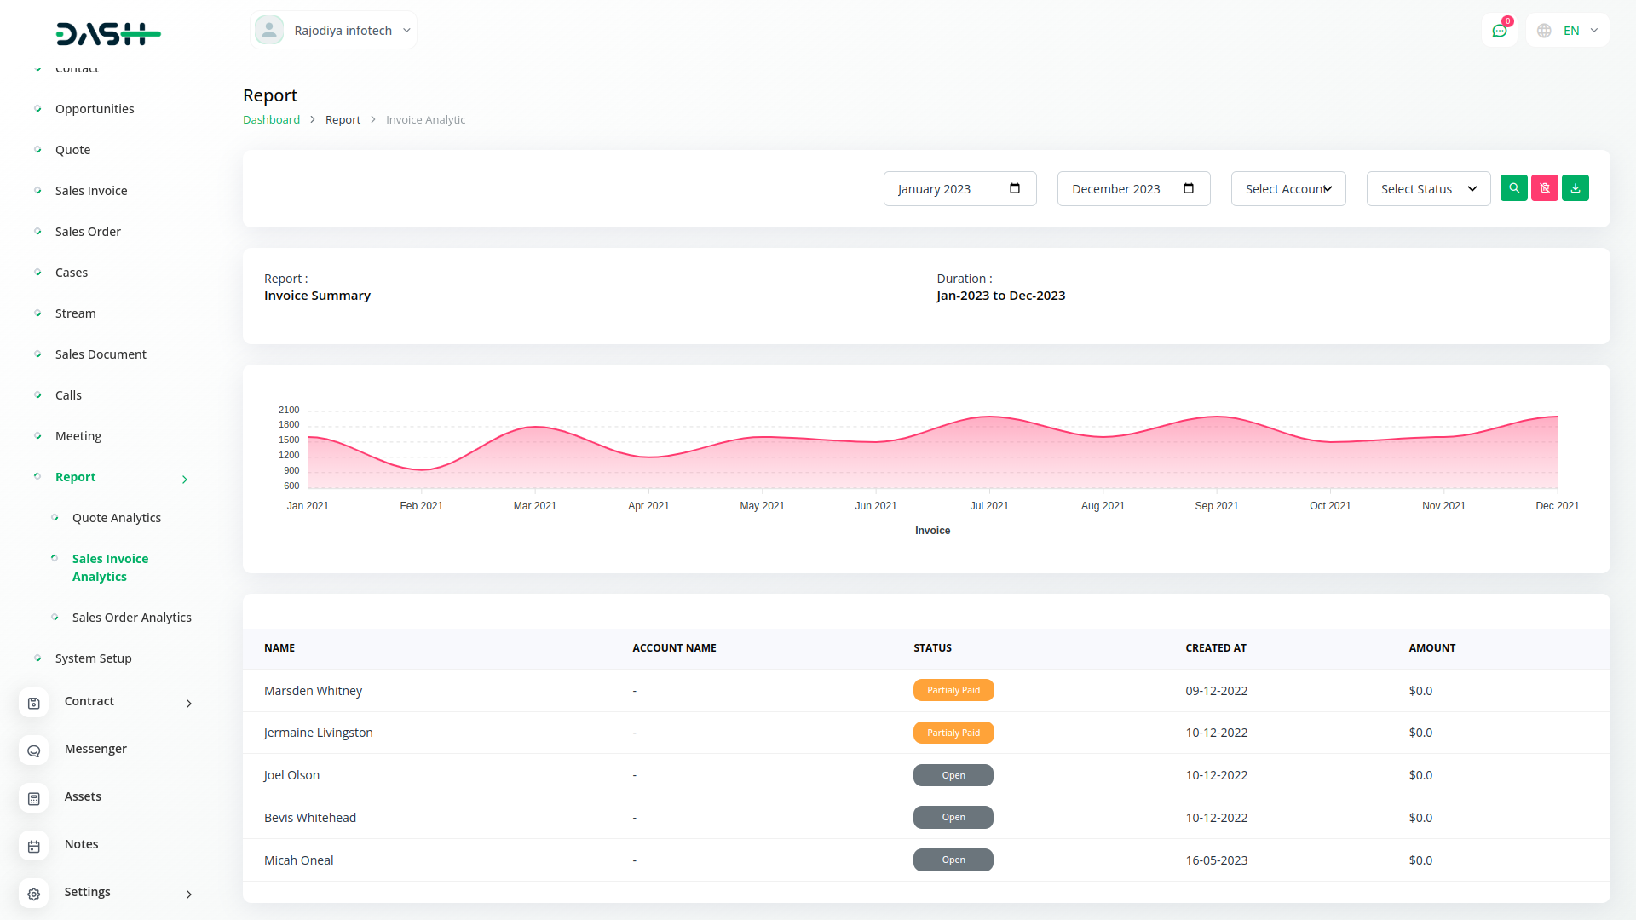1636x920 pixels.
Task: Open Sales Order Analytics from the sidebar
Action: pos(131,617)
